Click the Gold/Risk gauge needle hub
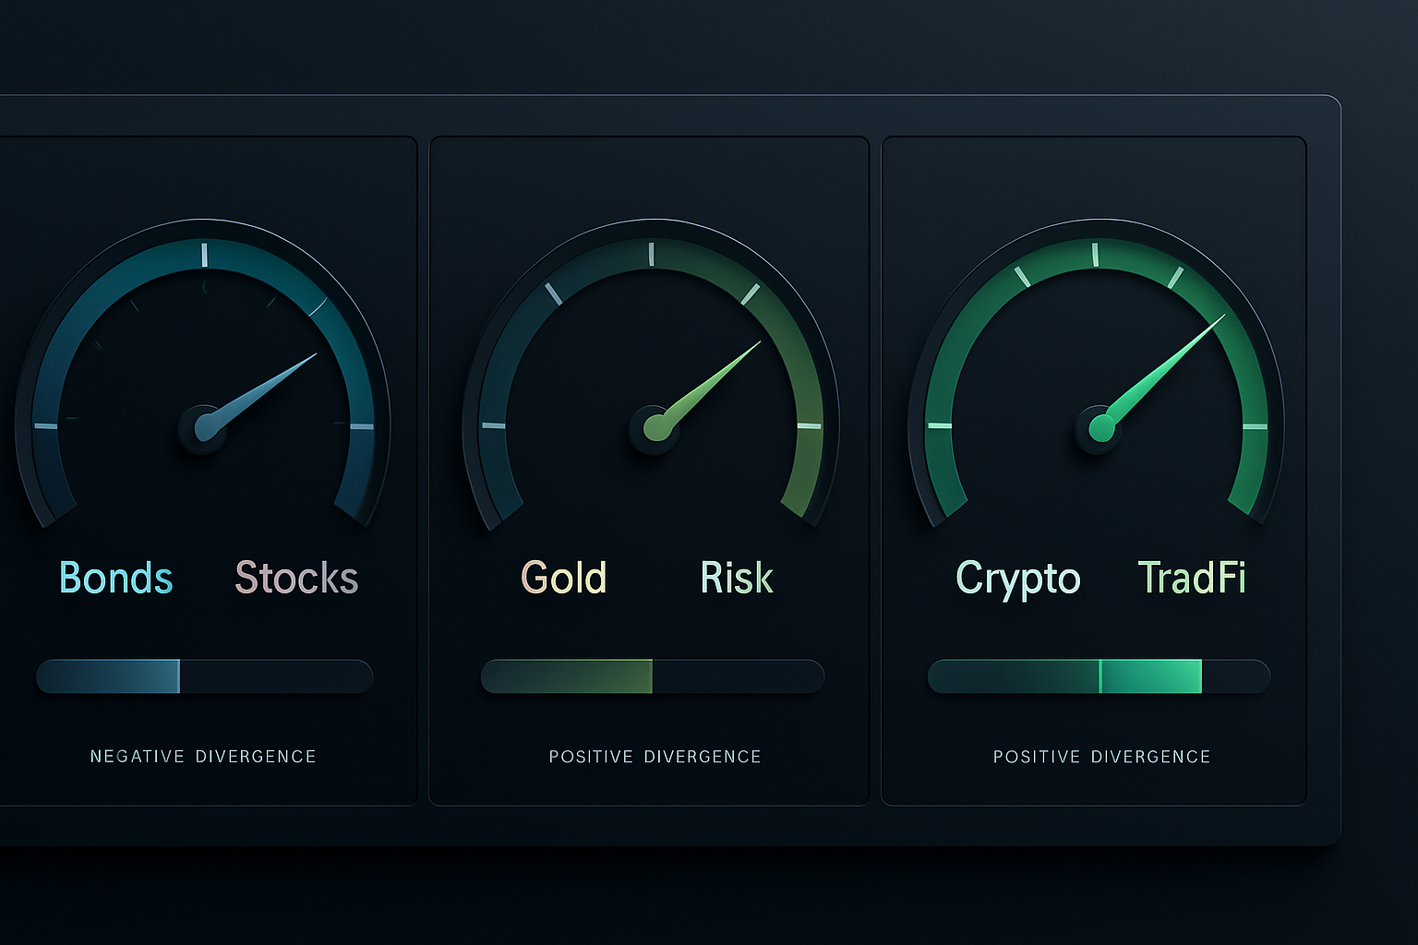Screen dimensions: 1418x945 tap(655, 428)
